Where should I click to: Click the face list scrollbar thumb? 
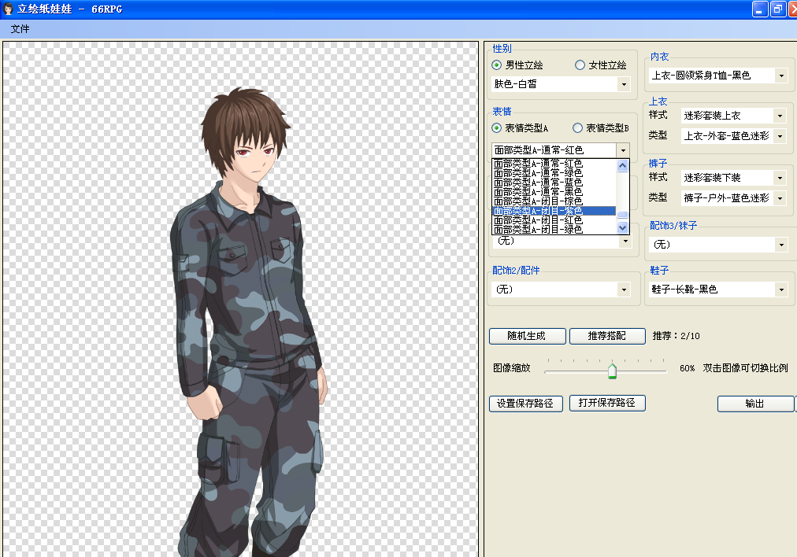pos(623,214)
